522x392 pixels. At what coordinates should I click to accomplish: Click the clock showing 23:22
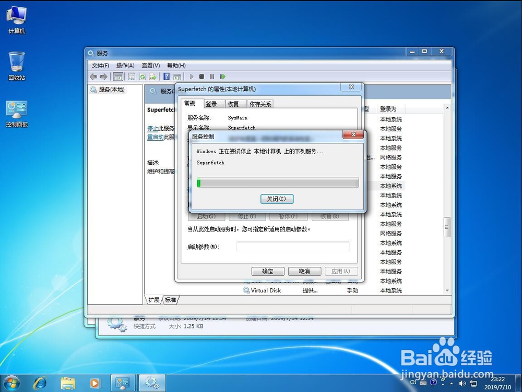coord(497,379)
